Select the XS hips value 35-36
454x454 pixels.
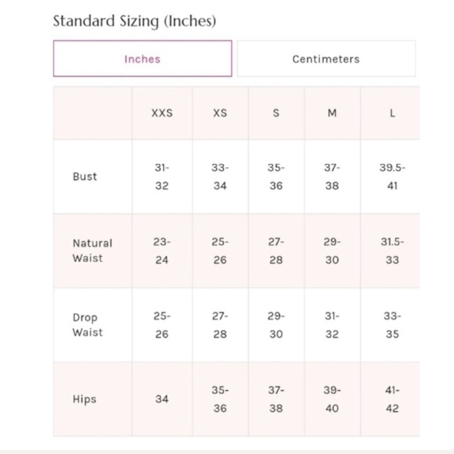220,399
